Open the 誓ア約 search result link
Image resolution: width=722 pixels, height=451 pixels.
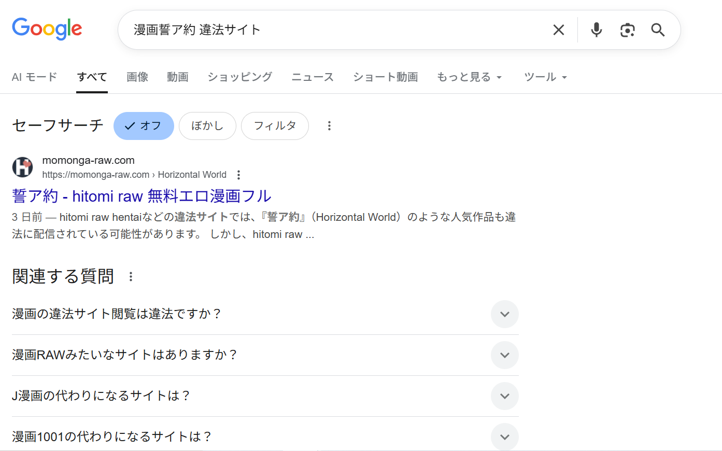(x=141, y=196)
